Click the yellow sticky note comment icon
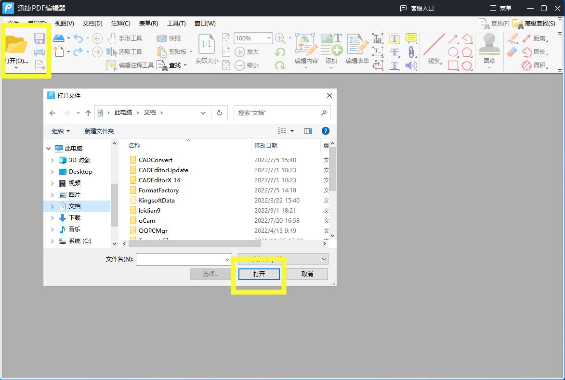Viewport: 565px width, 380px height. coord(411,38)
